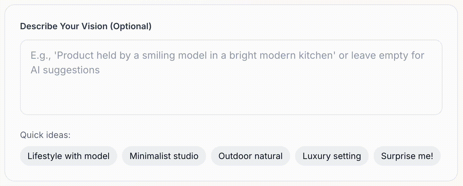Click the last pill in the Quick ideas row
Screen dimensions: 463x186
pyautogui.click(x=407, y=156)
